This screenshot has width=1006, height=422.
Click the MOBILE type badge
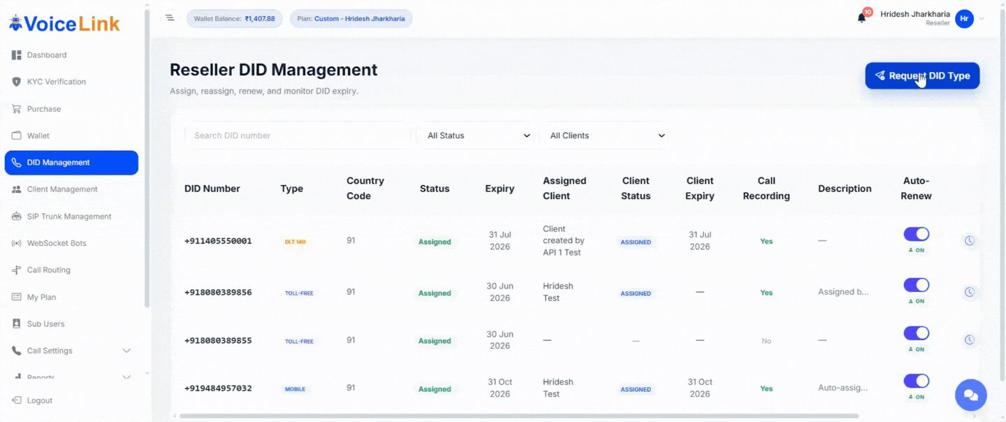tap(295, 389)
